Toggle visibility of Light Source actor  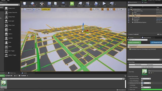coord(129,14)
